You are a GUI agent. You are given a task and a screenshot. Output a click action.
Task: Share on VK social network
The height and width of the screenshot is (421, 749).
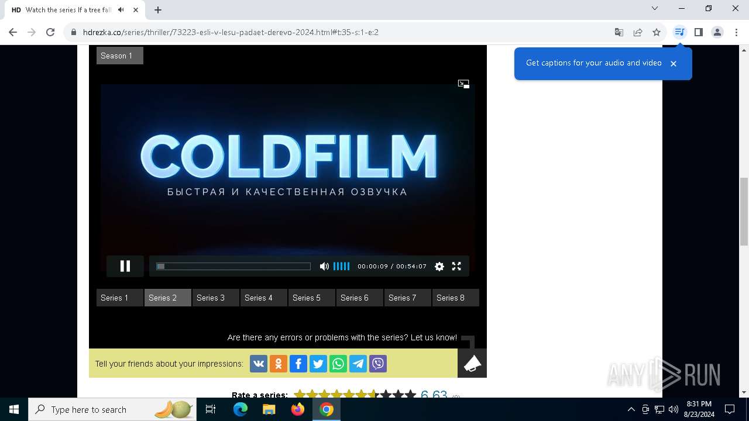click(259, 364)
